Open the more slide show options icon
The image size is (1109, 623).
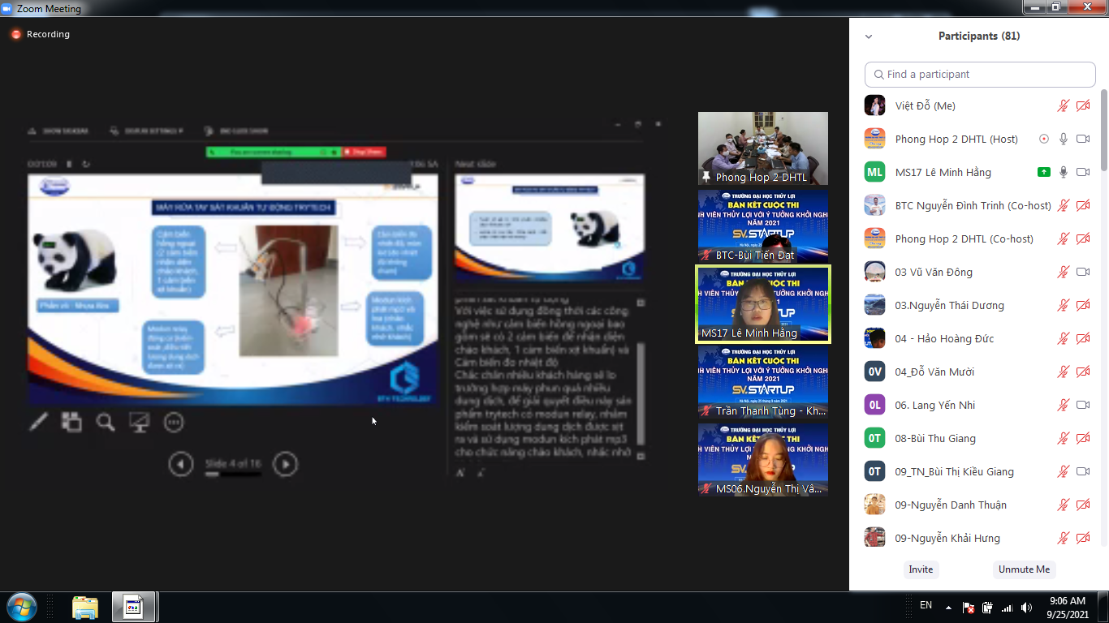point(174,422)
